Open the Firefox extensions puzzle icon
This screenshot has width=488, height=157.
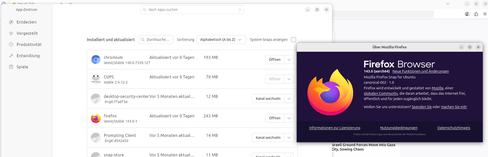pyautogui.click(x=476, y=14)
